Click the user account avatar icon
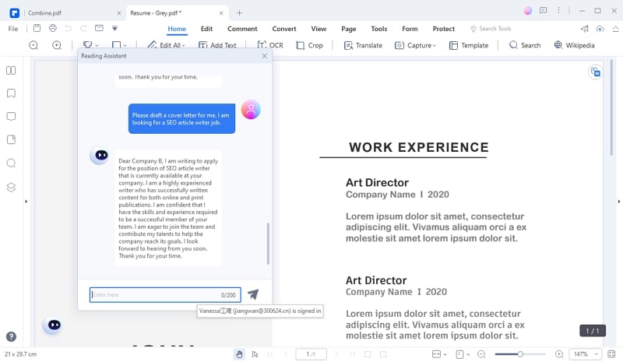Image resolution: width=623 pixels, height=362 pixels. (x=528, y=11)
